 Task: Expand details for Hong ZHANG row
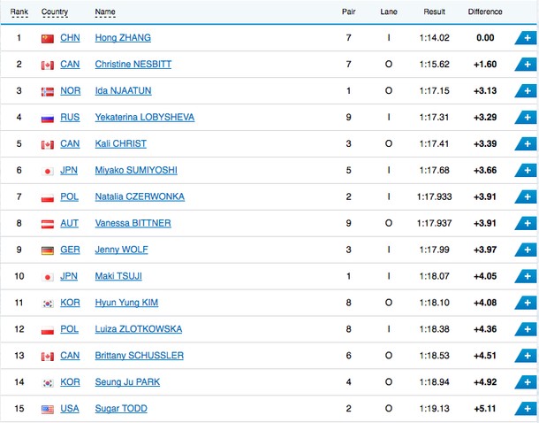[x=527, y=38]
